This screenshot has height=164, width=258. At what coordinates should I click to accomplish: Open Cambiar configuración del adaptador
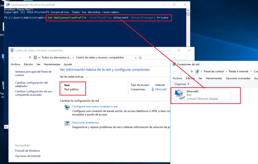coord(32,84)
